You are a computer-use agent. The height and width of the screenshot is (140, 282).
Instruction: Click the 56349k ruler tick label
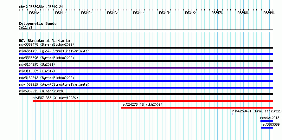[x=269, y=13]
